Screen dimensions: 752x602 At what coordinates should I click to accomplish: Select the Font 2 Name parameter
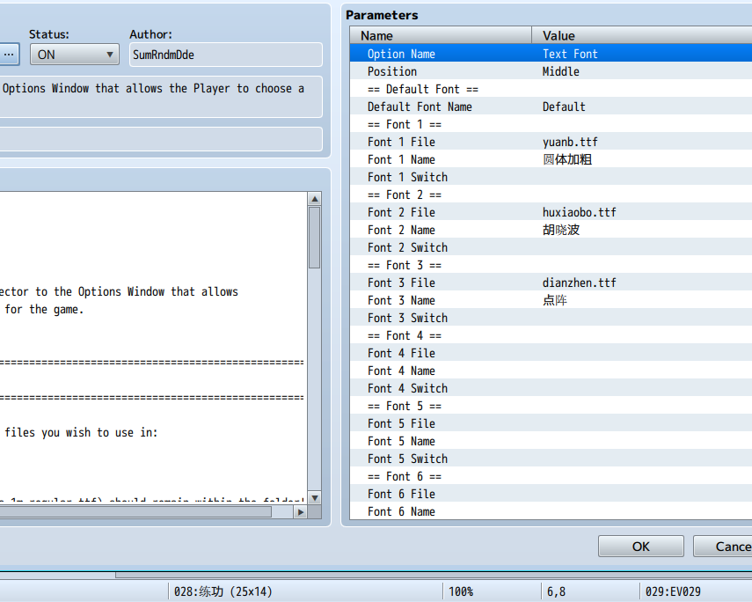(x=551, y=230)
